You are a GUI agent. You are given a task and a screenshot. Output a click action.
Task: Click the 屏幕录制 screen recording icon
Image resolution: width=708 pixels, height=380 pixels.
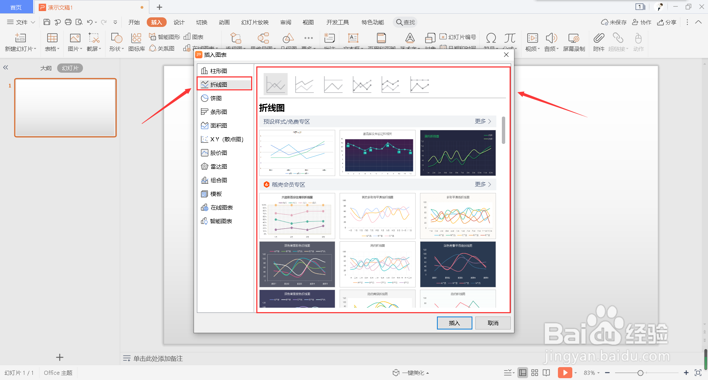coord(574,38)
